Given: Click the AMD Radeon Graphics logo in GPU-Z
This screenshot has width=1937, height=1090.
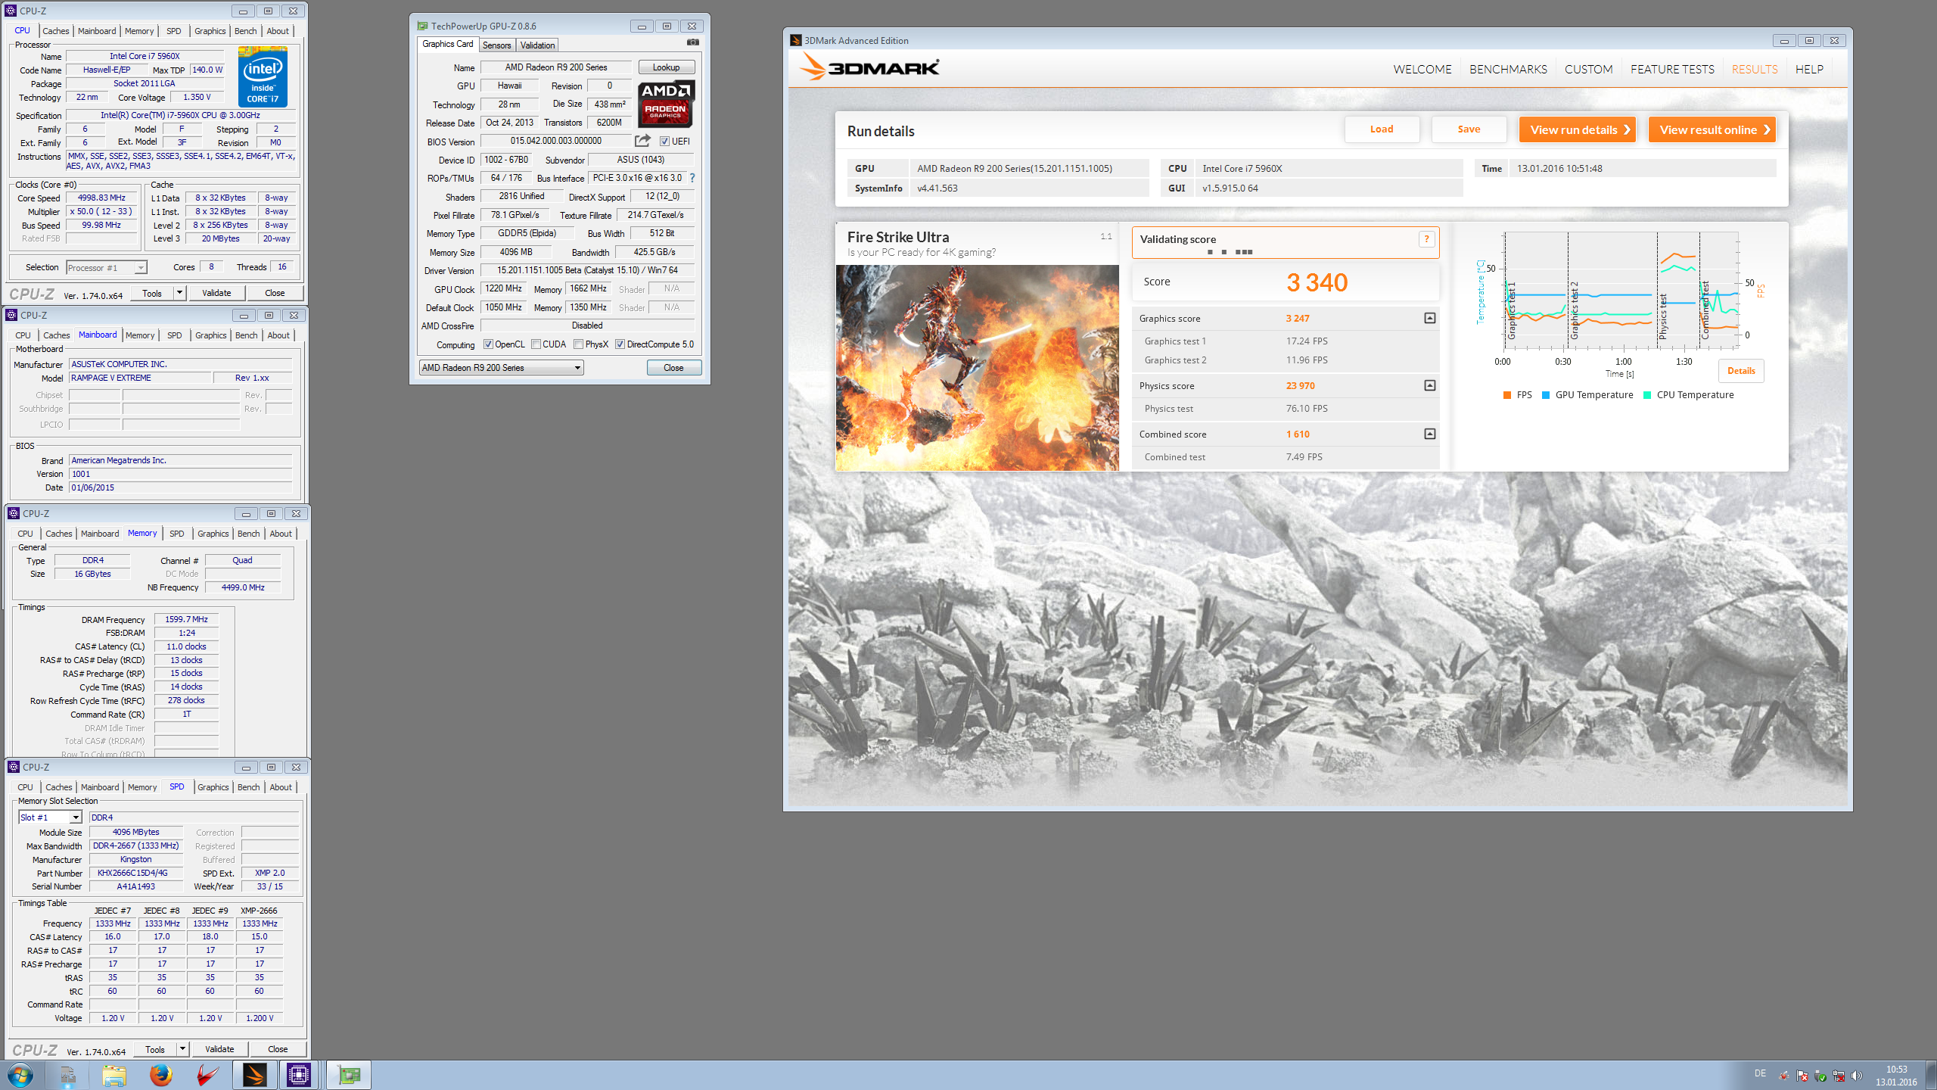Looking at the screenshot, I should pos(666,104).
